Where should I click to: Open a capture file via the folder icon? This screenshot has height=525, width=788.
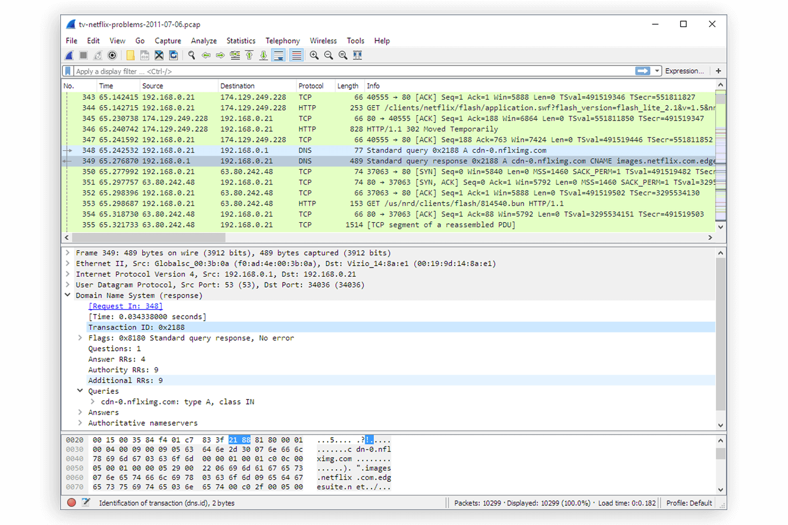pyautogui.click(x=130, y=55)
